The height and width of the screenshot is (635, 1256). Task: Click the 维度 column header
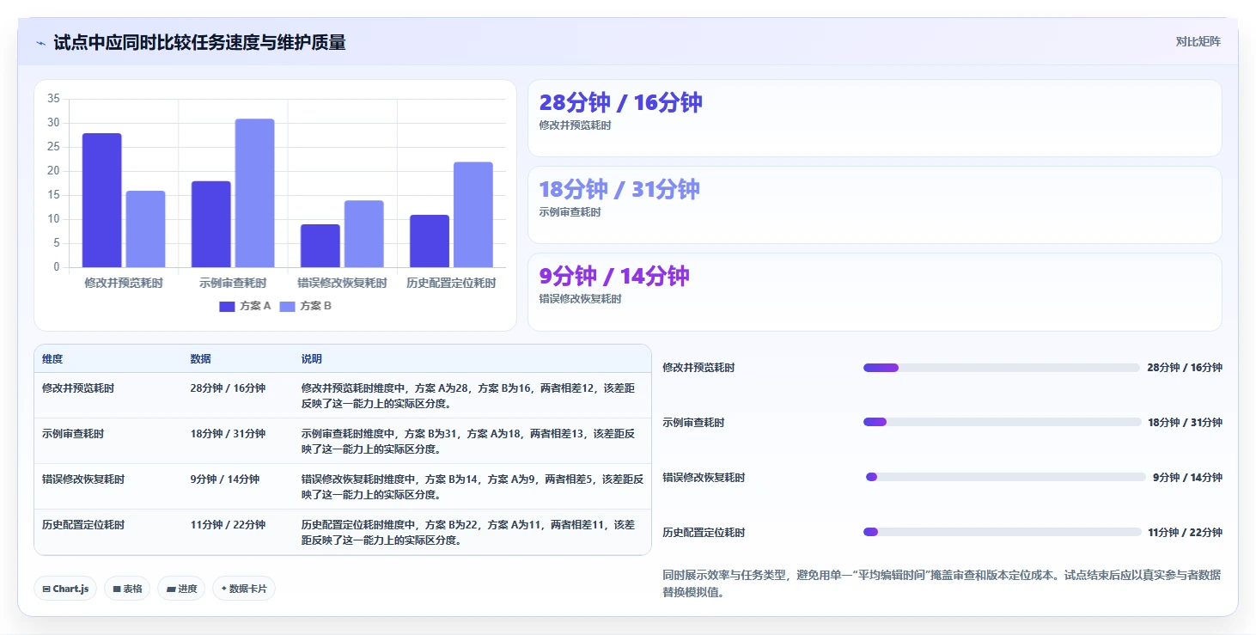click(52, 359)
